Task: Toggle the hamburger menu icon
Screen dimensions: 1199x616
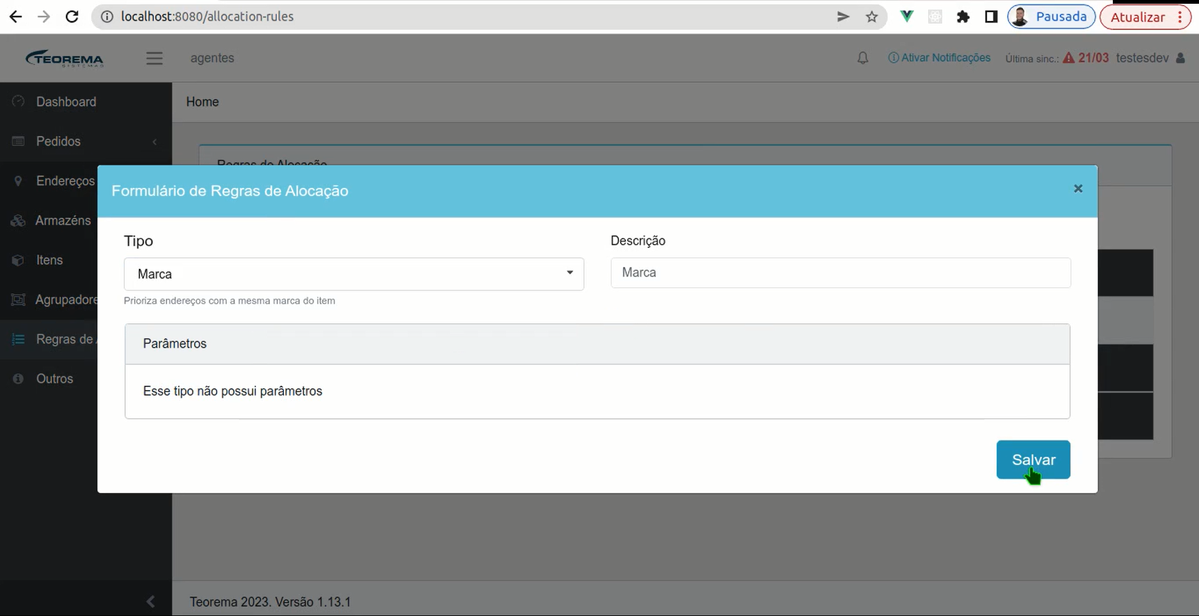Action: click(x=154, y=58)
